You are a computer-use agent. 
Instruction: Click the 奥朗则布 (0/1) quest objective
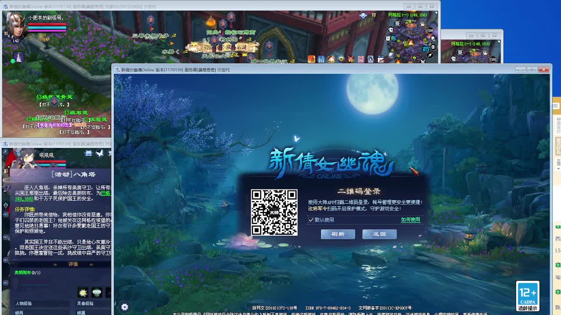coord(27,273)
